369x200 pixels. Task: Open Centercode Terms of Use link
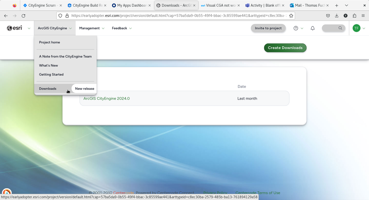tap(258, 193)
